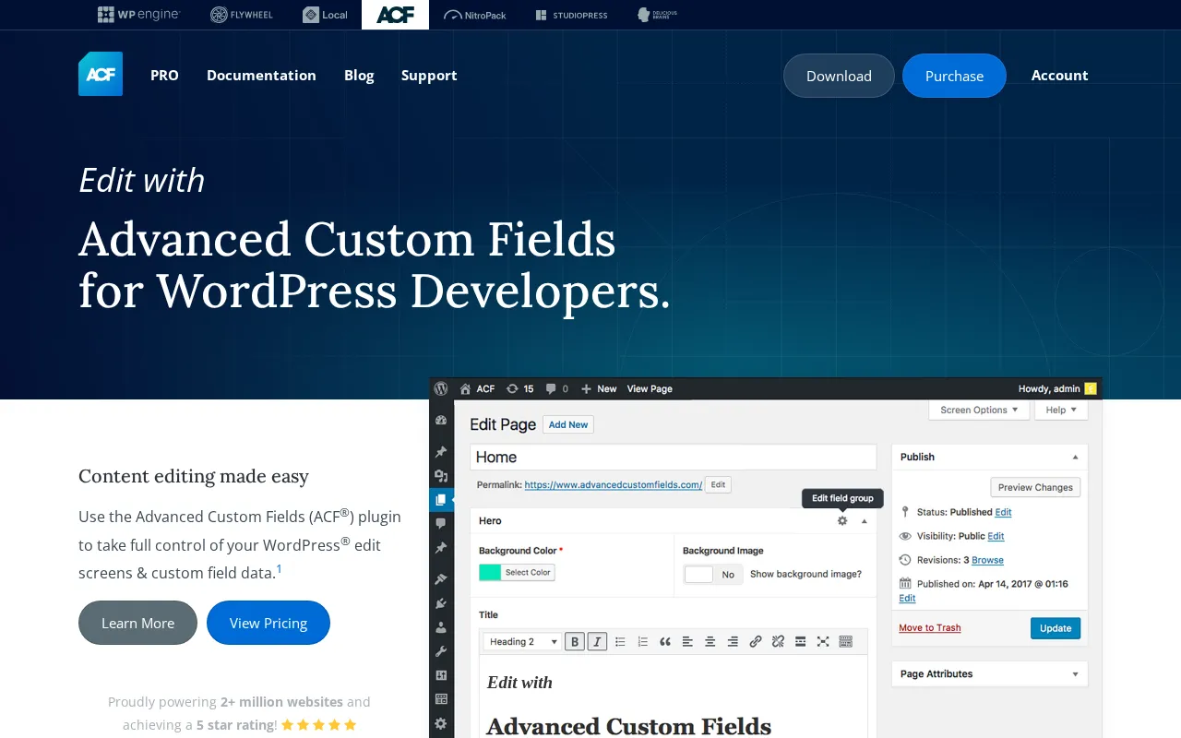Select the highlighted Pages icon in sidebar
This screenshot has width=1181, height=738.
(x=441, y=500)
